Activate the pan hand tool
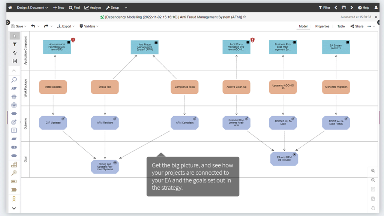The width and height of the screenshot is (384, 216). click(x=373, y=208)
